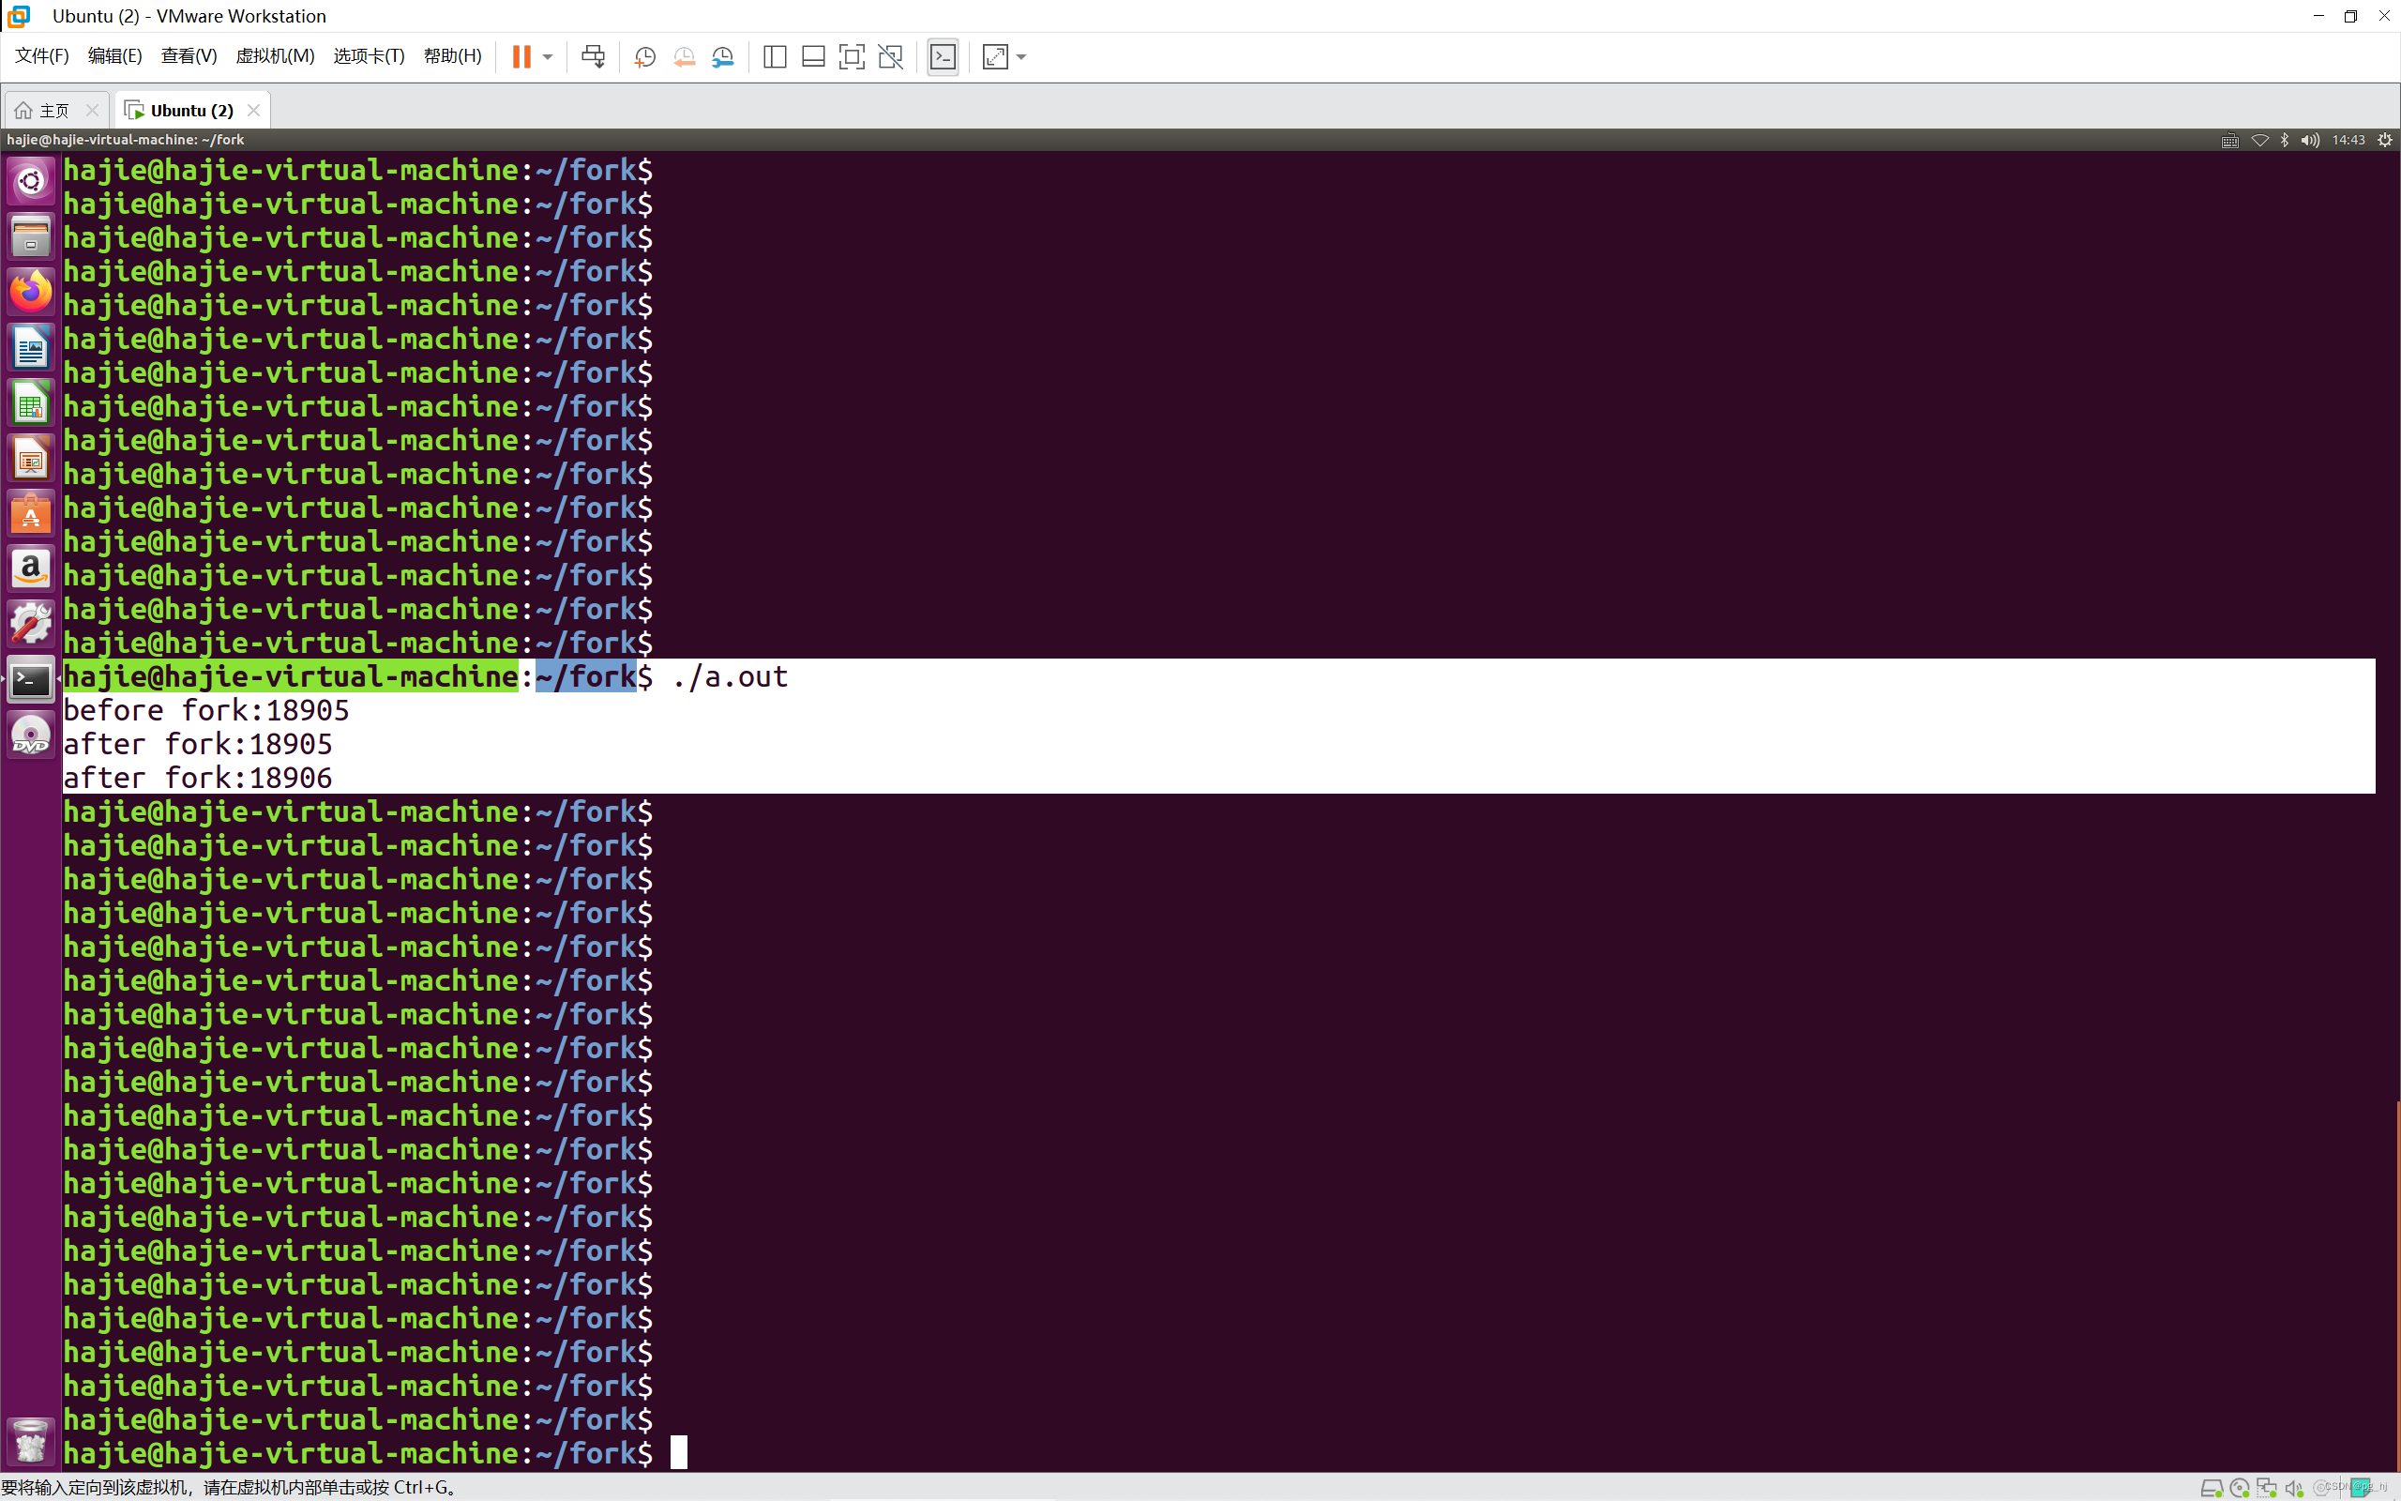Toggle the thumbnail bar view
This screenshot has height=1501, width=2401.
[812, 56]
